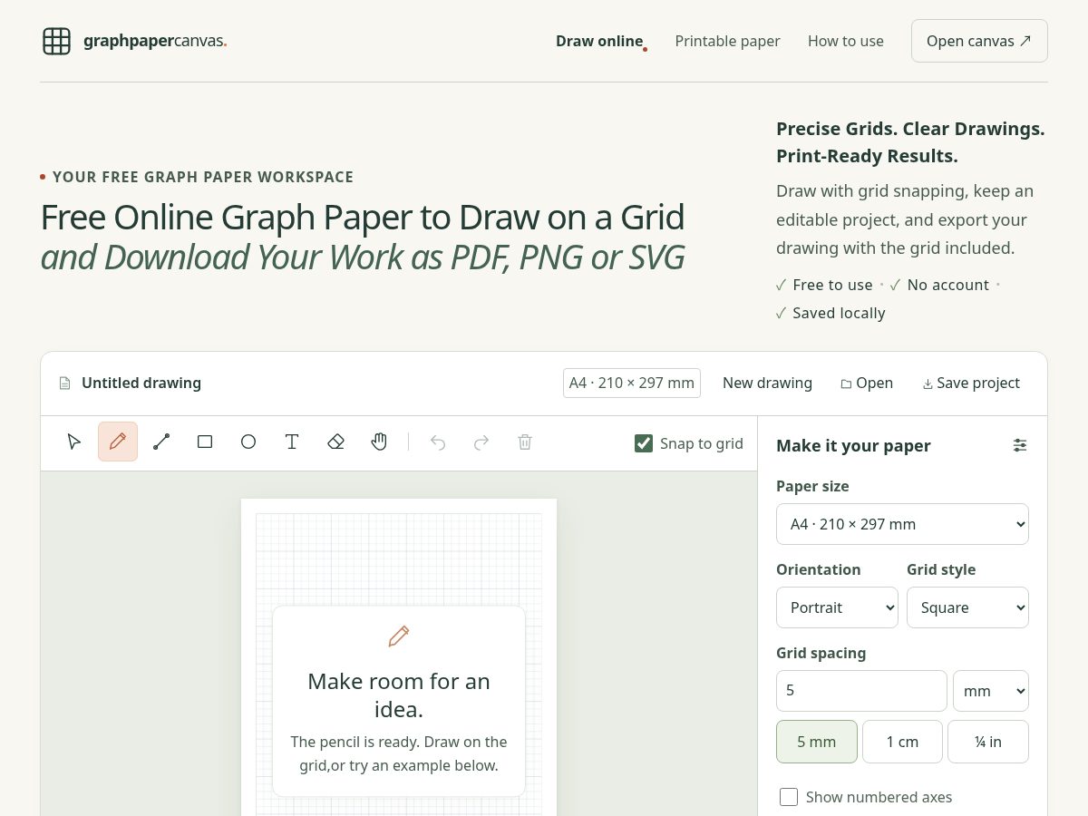The image size is (1088, 816).
Task: Enable Show numbered axes checkbox
Action: pyautogui.click(x=789, y=797)
